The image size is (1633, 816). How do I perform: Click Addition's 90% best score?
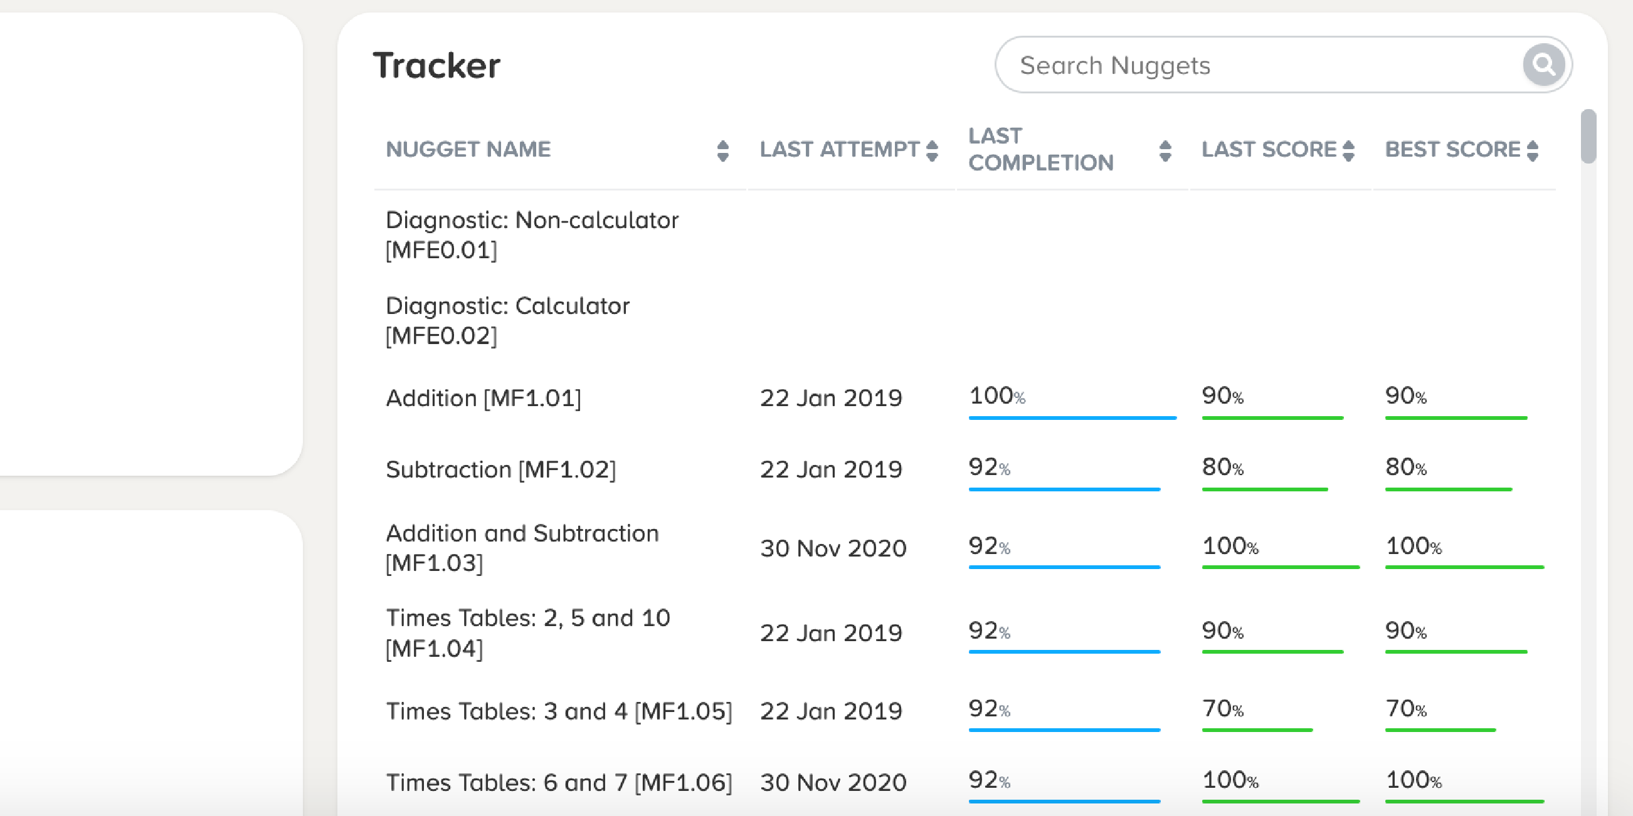click(1406, 395)
